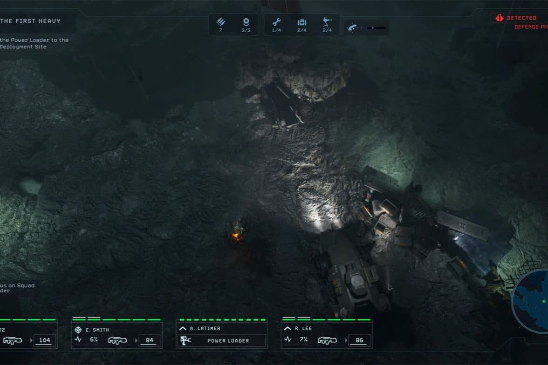Click the command points count 7
This screenshot has width=548, height=365.
coord(220,30)
